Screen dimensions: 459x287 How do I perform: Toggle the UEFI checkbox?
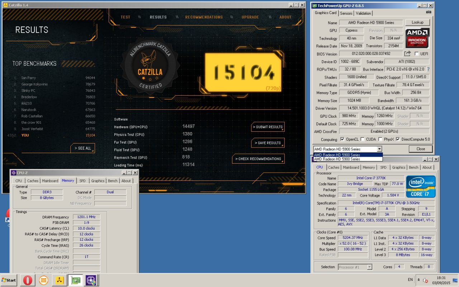pyautogui.click(x=416, y=54)
